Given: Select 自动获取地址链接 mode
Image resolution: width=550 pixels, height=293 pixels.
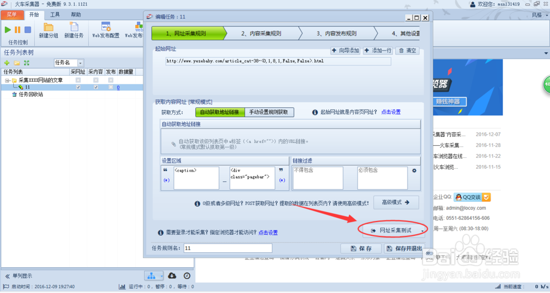Looking at the screenshot, I should click(219, 112).
